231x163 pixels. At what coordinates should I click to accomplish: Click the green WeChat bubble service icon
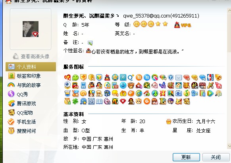[75, 77]
